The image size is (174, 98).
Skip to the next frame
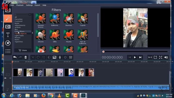pyautogui.click(x=140, y=57)
